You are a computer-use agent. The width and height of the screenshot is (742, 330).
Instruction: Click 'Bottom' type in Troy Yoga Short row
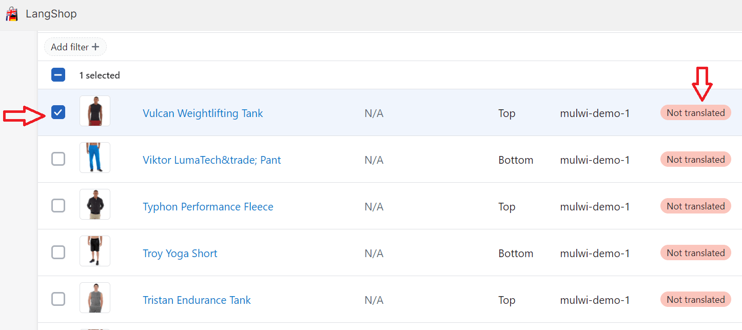click(516, 254)
